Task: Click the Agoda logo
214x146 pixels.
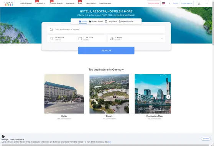Action: pyautogui.click(x=9, y=3)
